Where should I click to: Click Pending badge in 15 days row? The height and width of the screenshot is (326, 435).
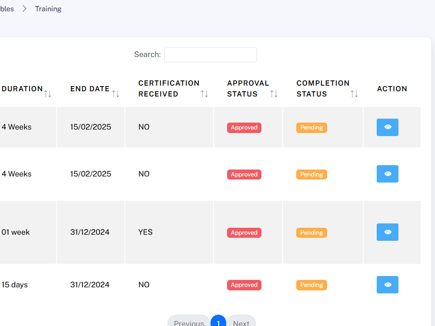pyautogui.click(x=311, y=285)
